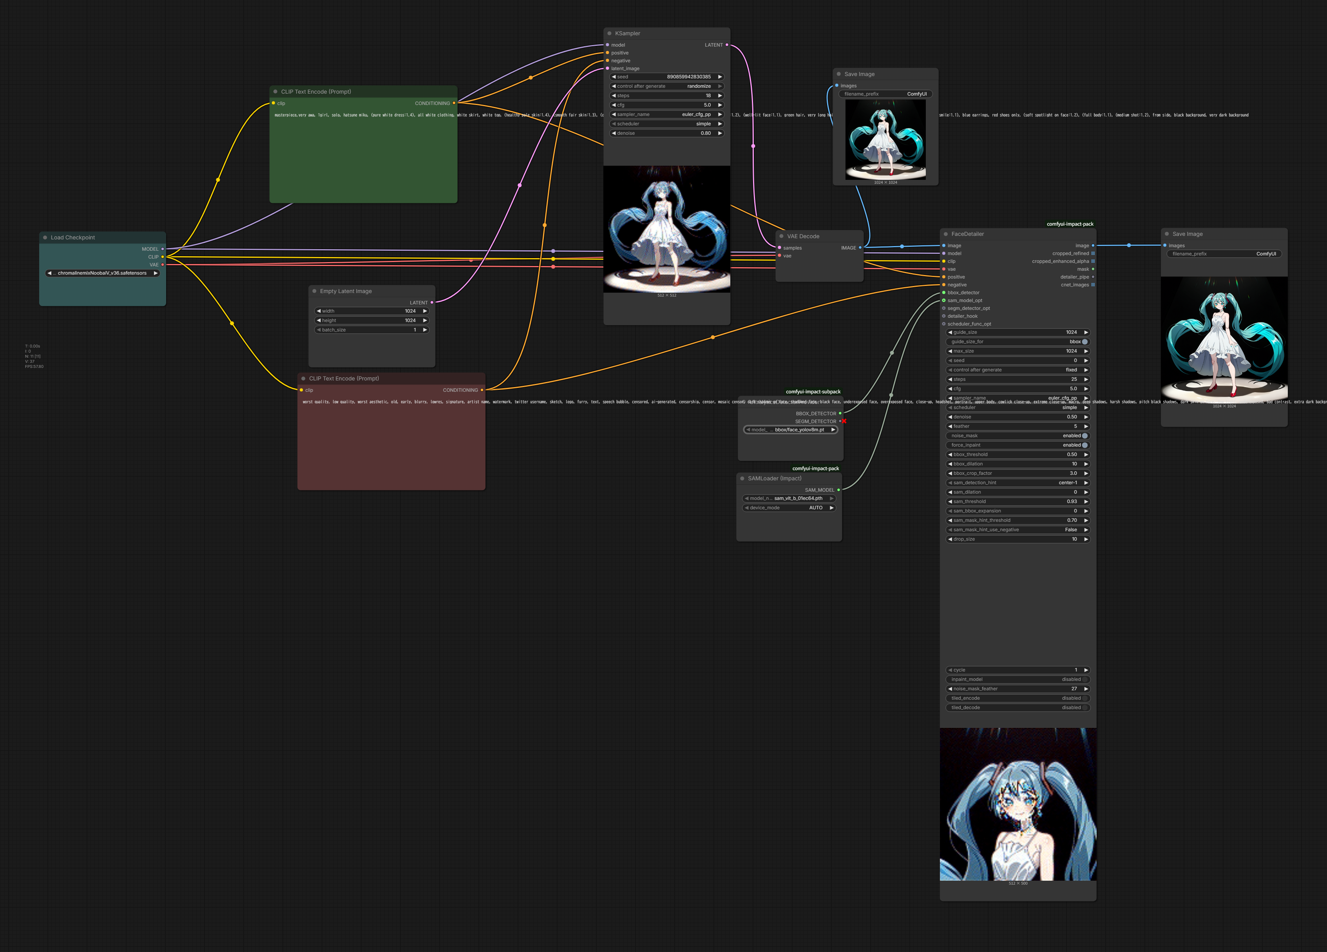Click the right arrow to increase KSampler steps
Image resolution: width=1327 pixels, height=952 pixels.
pos(720,95)
